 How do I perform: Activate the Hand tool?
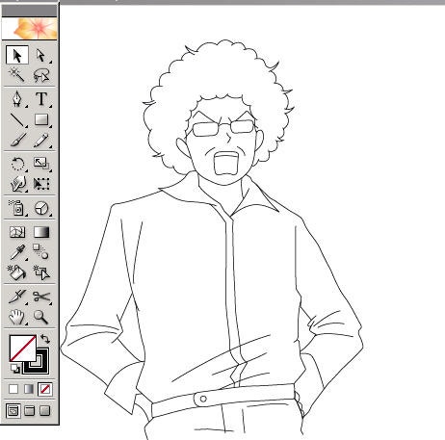pos(17,317)
